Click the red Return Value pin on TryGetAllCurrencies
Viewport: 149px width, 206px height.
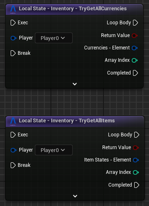[135, 35]
